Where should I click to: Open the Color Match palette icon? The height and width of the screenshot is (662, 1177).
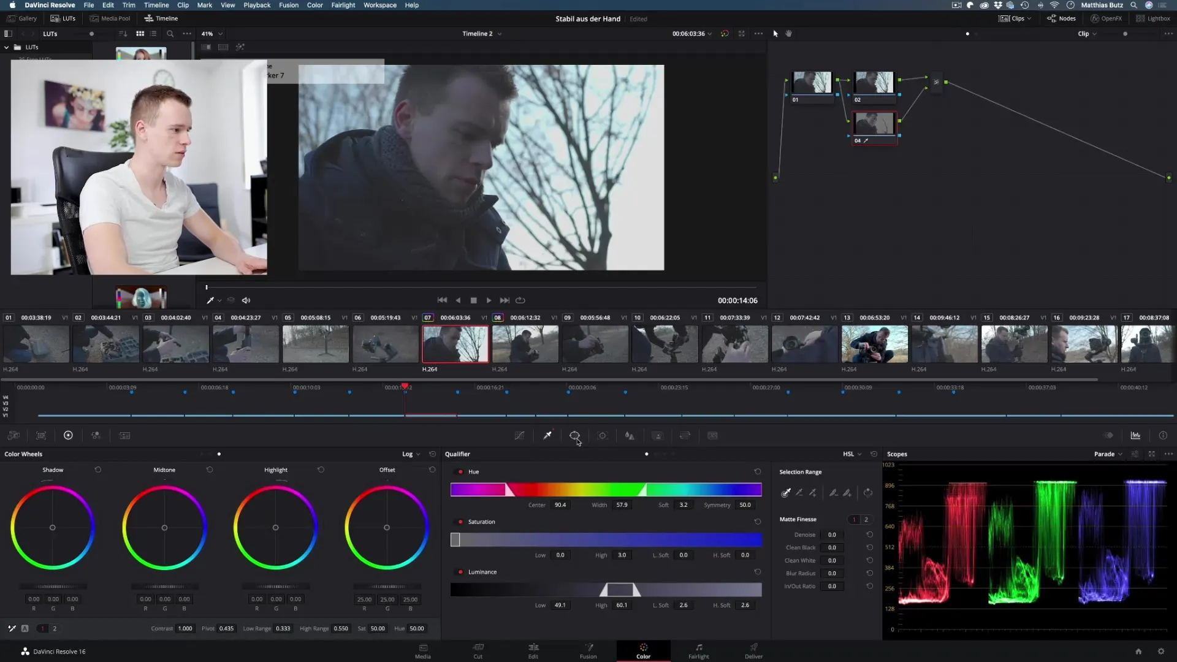[41, 436]
